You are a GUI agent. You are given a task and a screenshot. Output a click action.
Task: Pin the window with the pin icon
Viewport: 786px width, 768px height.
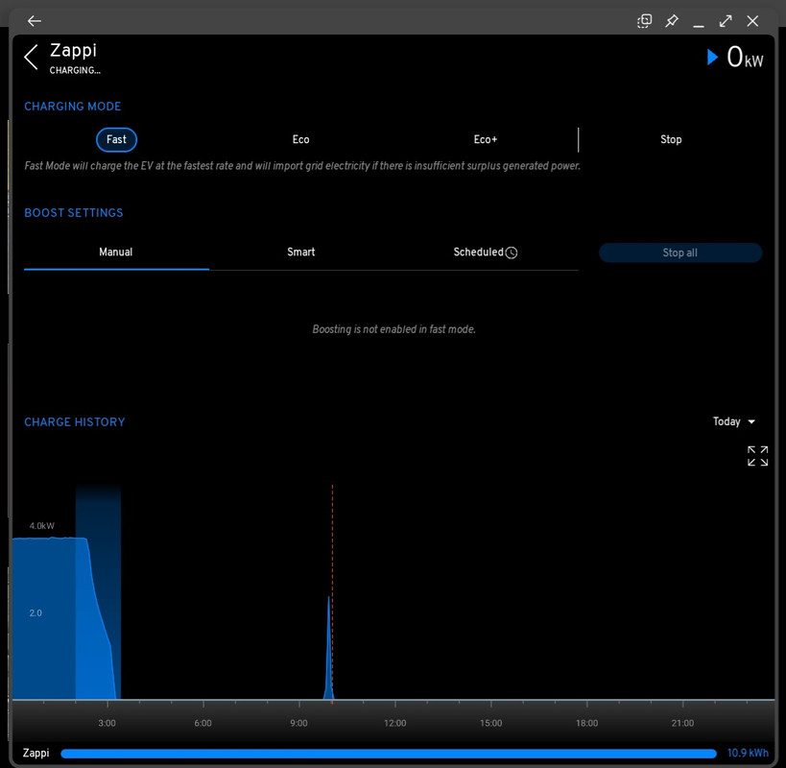[672, 21]
